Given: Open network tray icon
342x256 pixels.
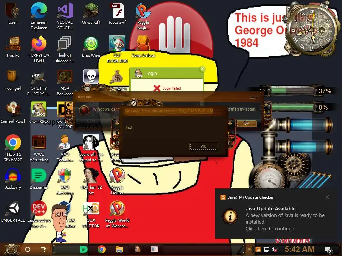Looking at the screenshot, I should click(266, 249).
